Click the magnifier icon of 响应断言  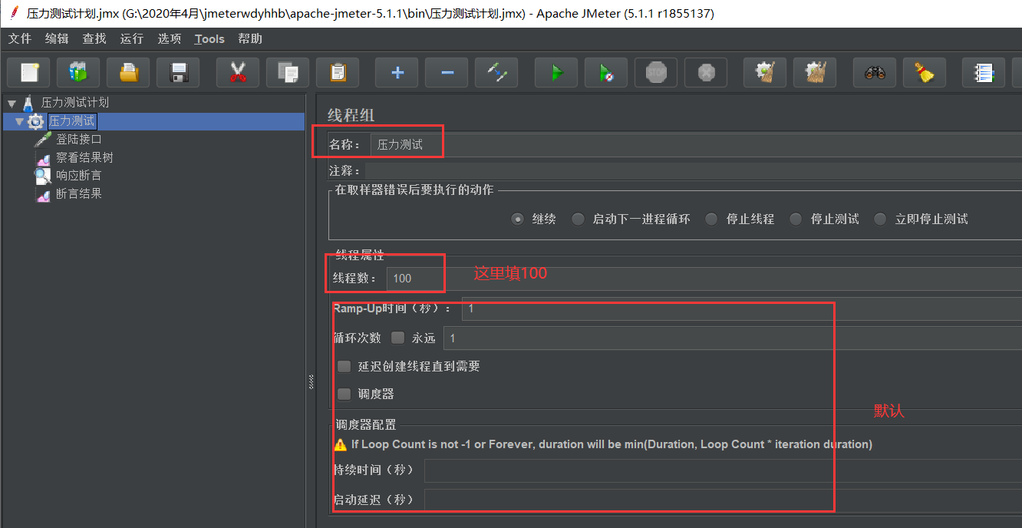[x=43, y=176]
